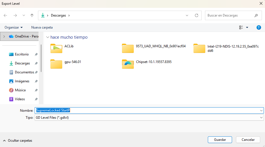The width and height of the screenshot is (265, 147).
Task: Go forward using the right arrow
Action: pyautogui.click(x=15, y=15)
